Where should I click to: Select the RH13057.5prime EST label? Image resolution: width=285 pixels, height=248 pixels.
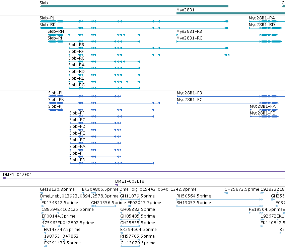coord(194,203)
